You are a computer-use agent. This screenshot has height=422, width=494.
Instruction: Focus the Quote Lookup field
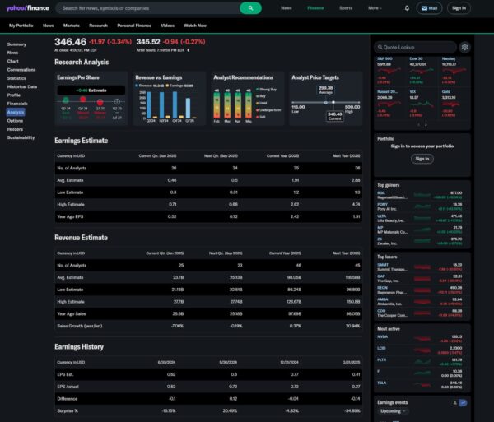pyautogui.click(x=415, y=47)
